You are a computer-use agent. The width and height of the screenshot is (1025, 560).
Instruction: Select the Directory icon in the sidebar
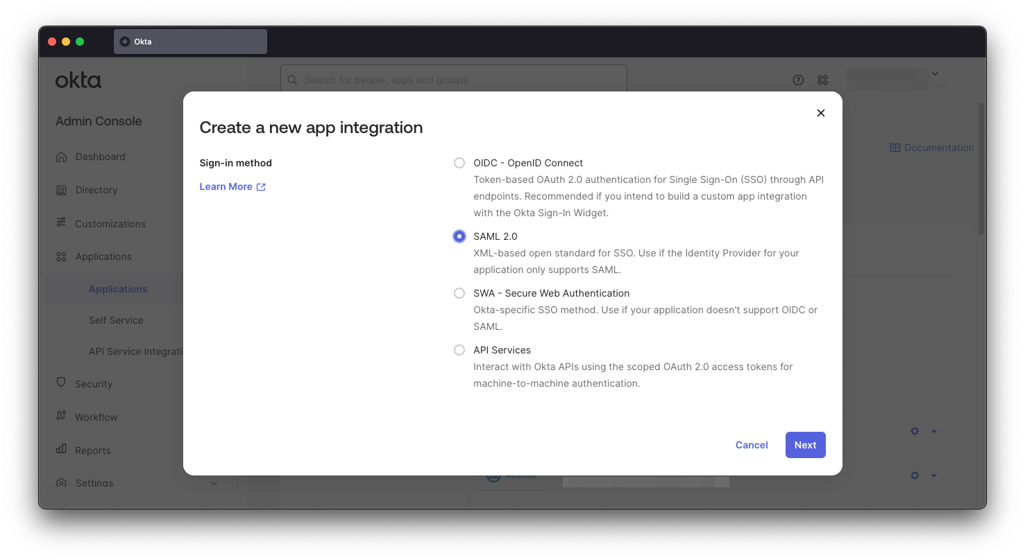tap(62, 190)
